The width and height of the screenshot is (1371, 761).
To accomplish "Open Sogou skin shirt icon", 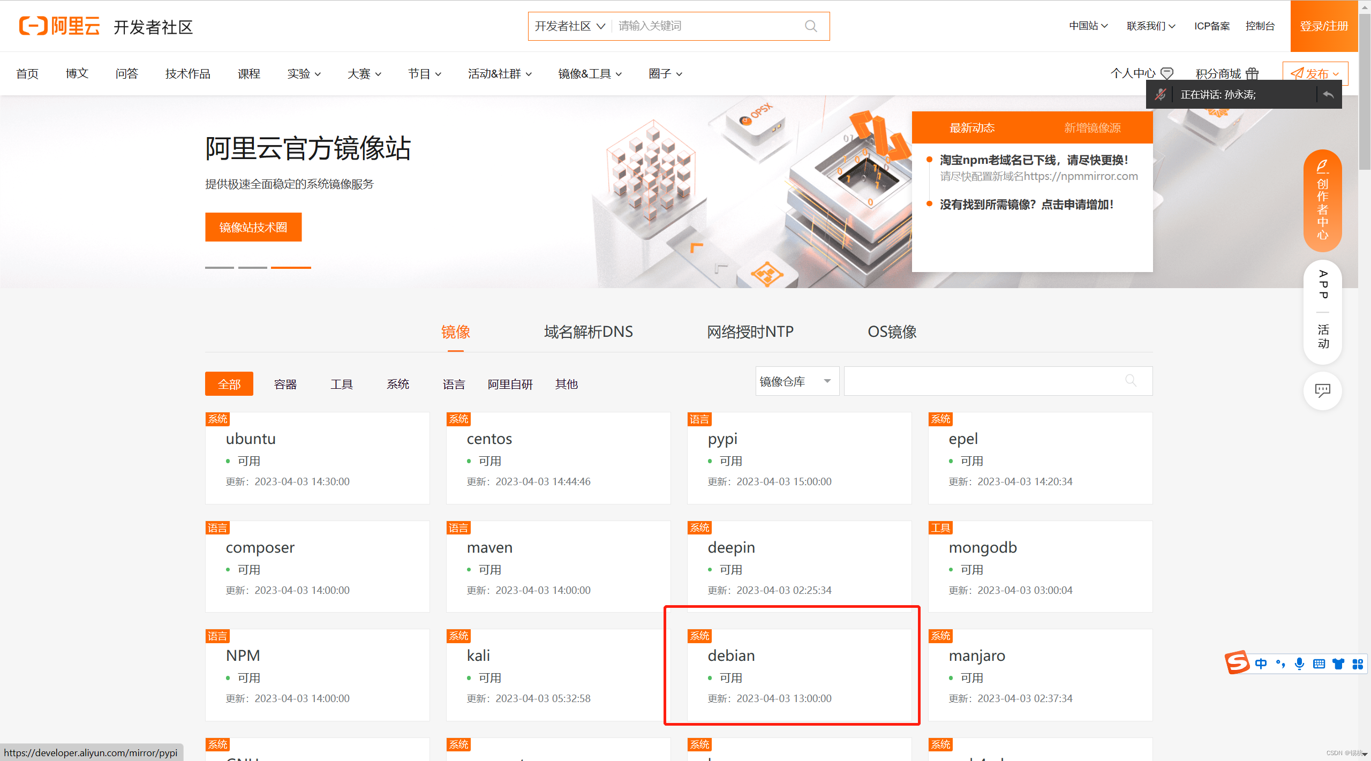I will [x=1338, y=664].
